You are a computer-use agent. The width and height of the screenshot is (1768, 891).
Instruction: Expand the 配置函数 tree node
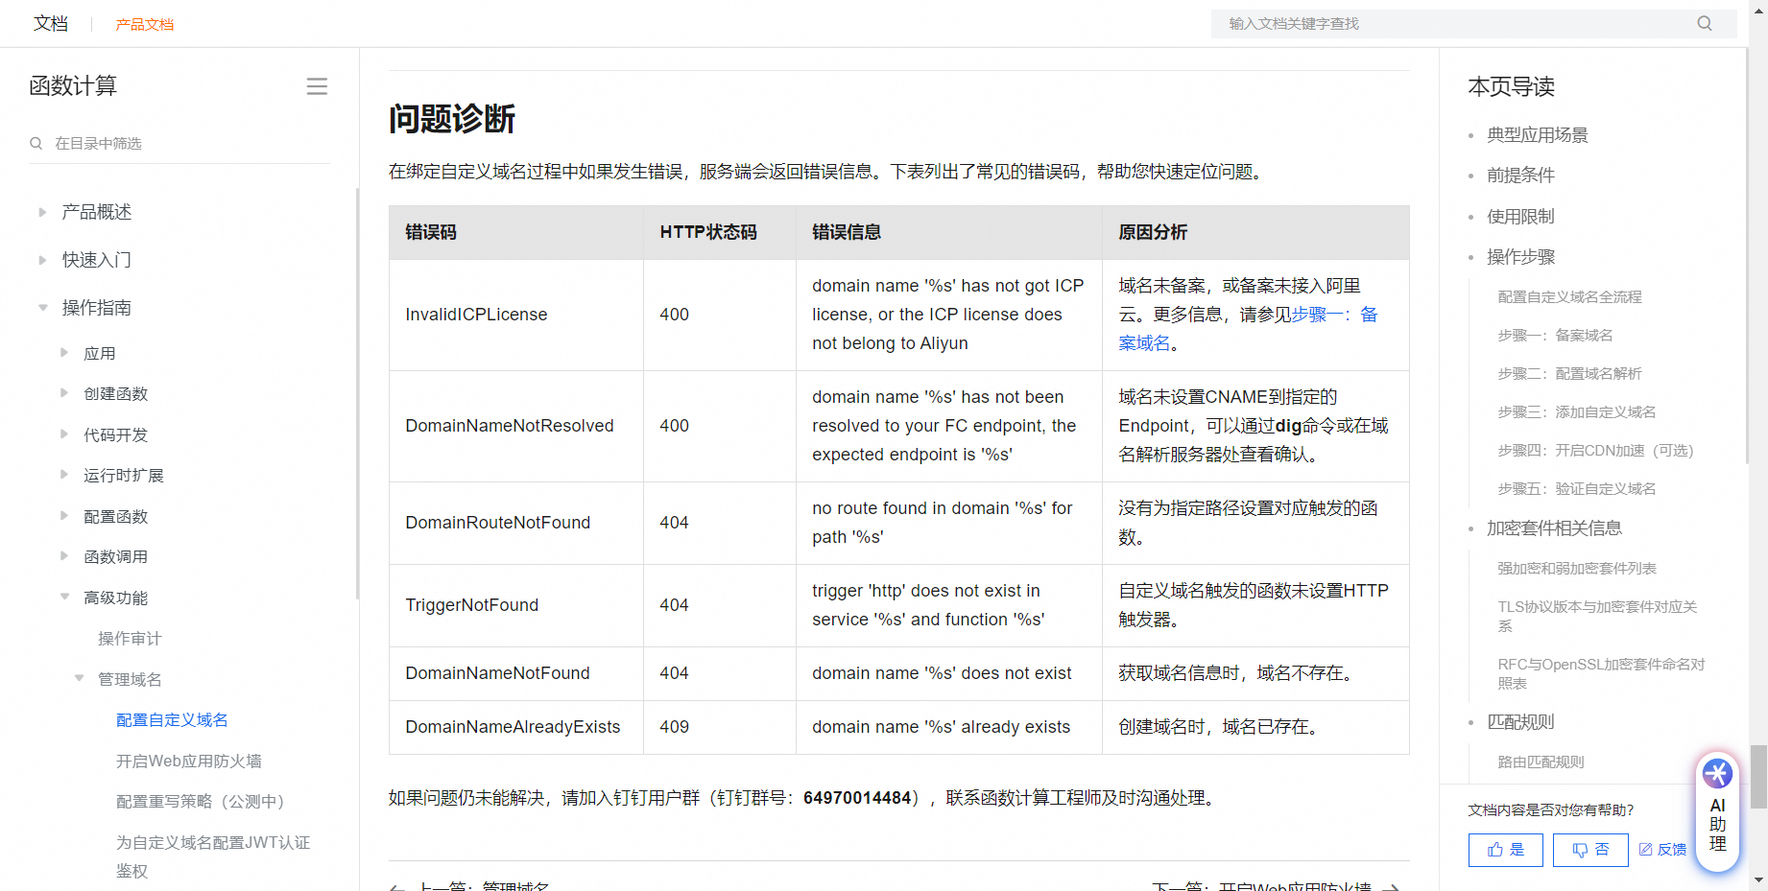click(64, 516)
